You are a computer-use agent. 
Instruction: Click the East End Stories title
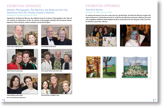pyautogui.click(x=94, y=10)
